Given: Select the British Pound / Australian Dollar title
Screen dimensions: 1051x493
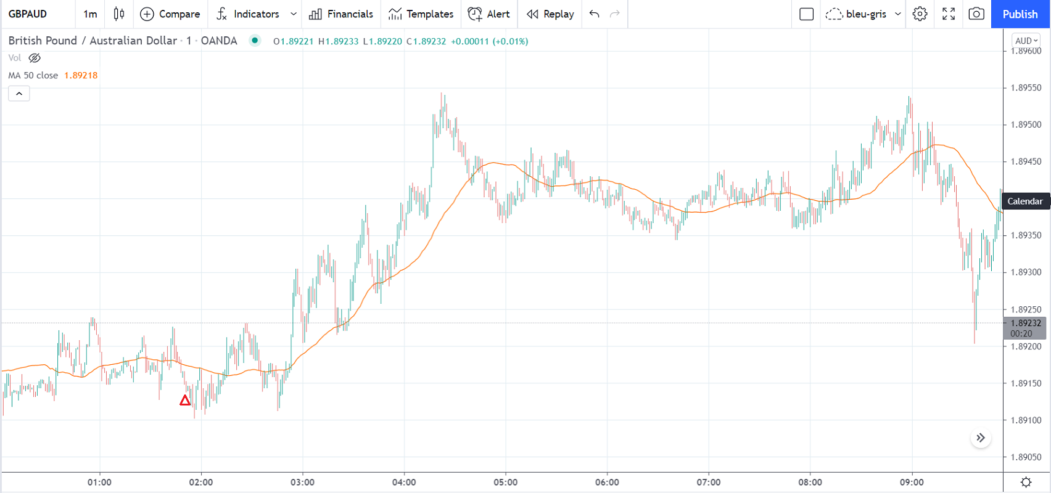Looking at the screenshot, I should 93,41.
